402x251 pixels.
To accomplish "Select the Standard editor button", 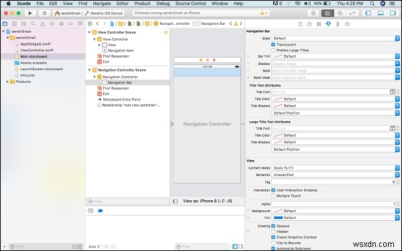I will click(328, 13).
